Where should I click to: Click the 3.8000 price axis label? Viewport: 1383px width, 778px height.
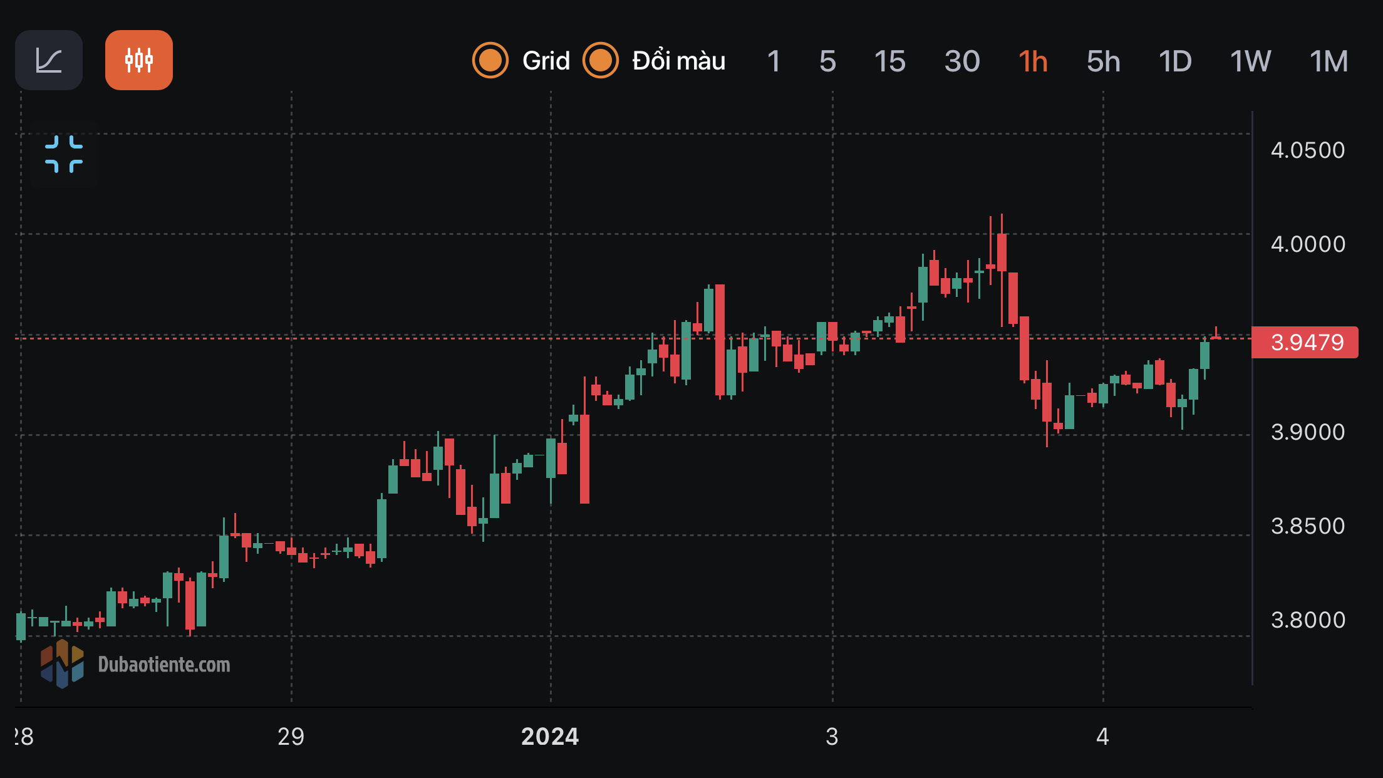[1308, 620]
